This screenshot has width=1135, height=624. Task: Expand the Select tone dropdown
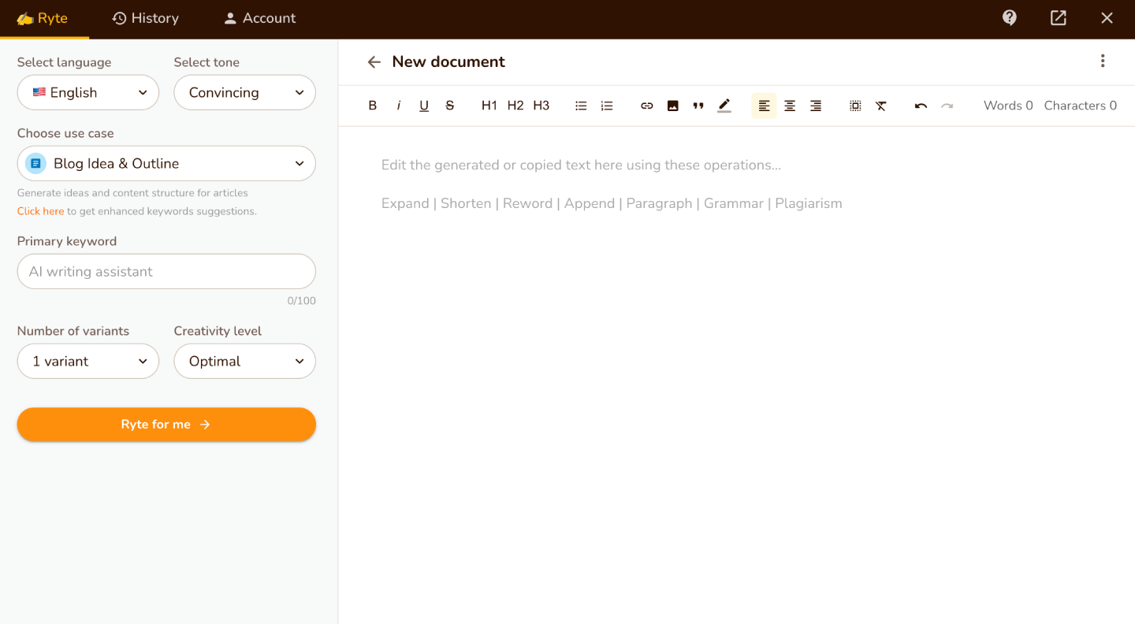(244, 92)
